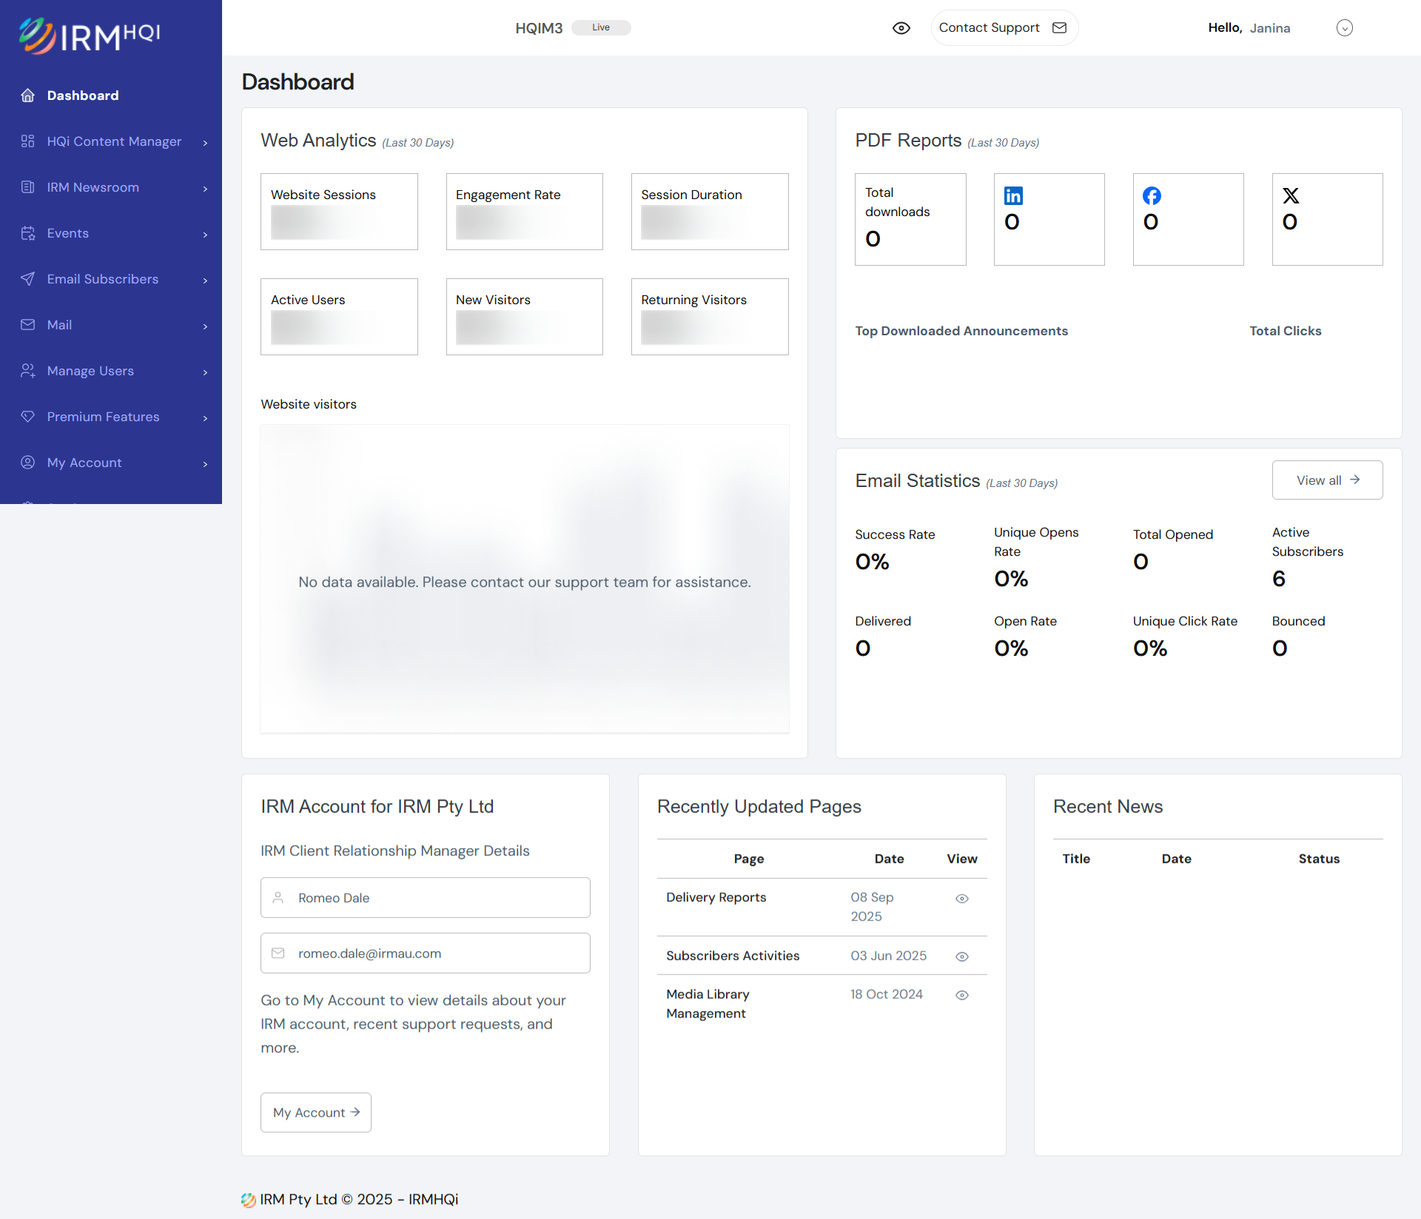This screenshot has width=1421, height=1219.
Task: Click the LinkedIn icon in PDF Reports
Action: [x=1013, y=195]
